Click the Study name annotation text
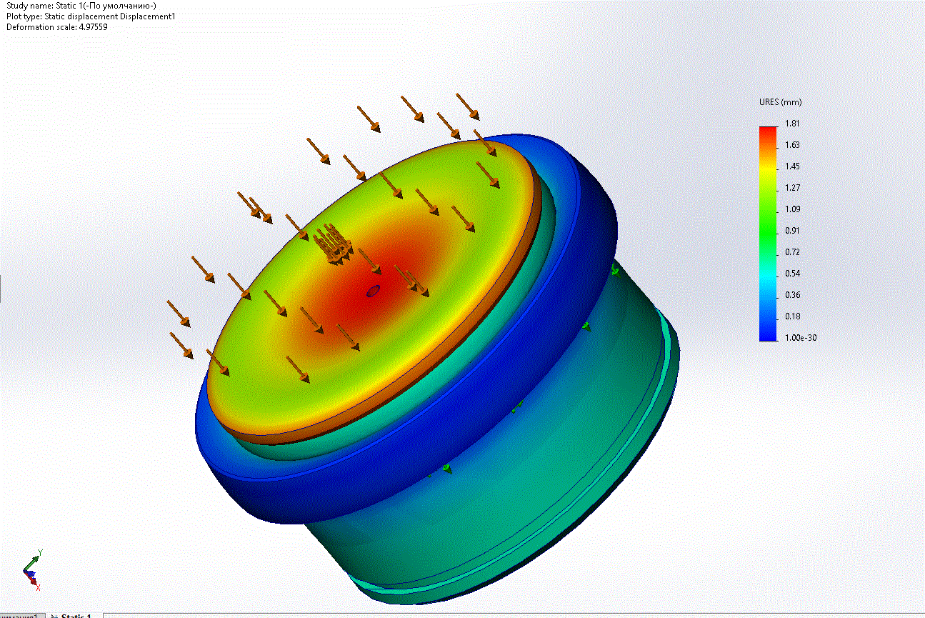 point(81,6)
